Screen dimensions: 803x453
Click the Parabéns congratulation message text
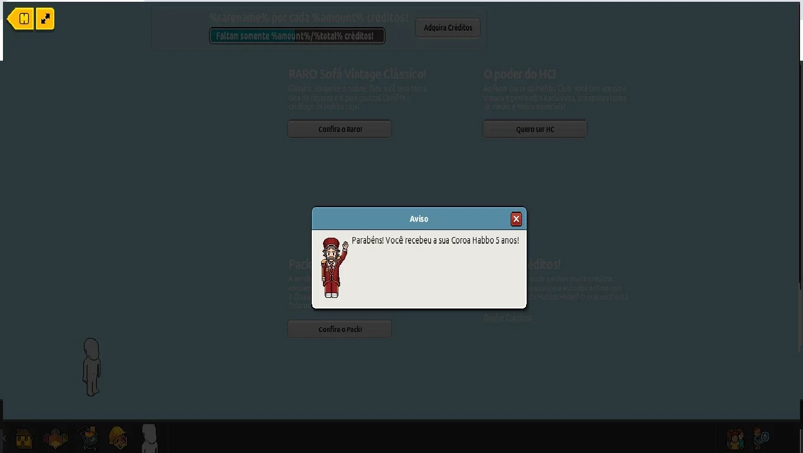coord(435,241)
